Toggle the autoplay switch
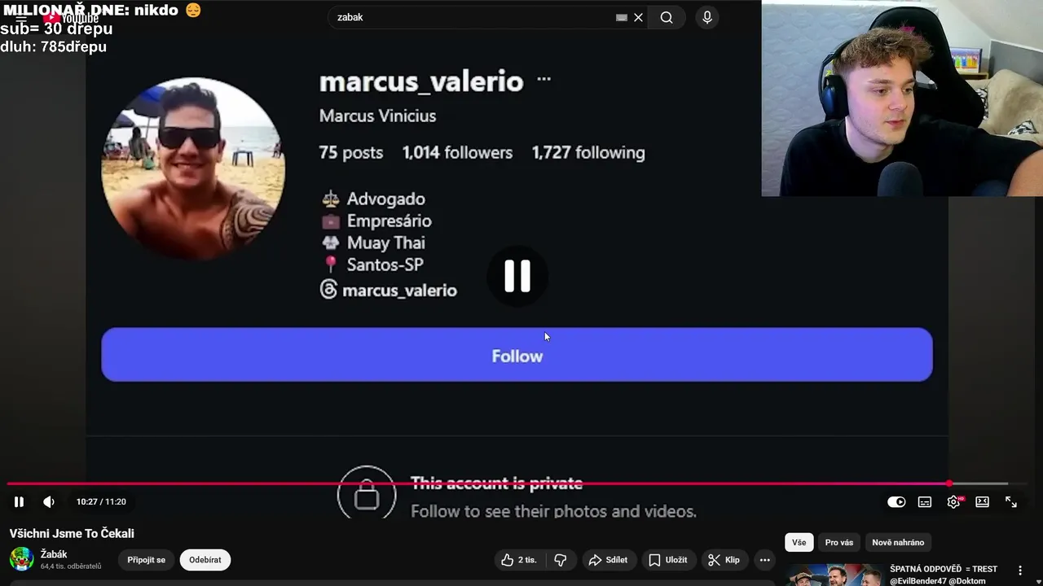This screenshot has width=1043, height=586. (x=896, y=502)
